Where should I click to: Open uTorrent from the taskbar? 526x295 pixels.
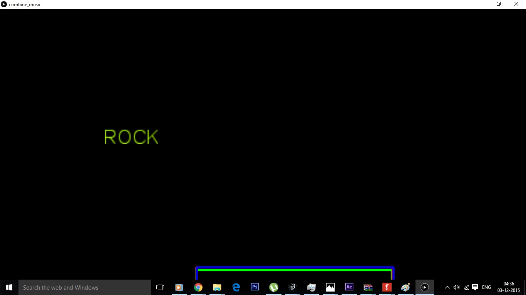(x=274, y=287)
